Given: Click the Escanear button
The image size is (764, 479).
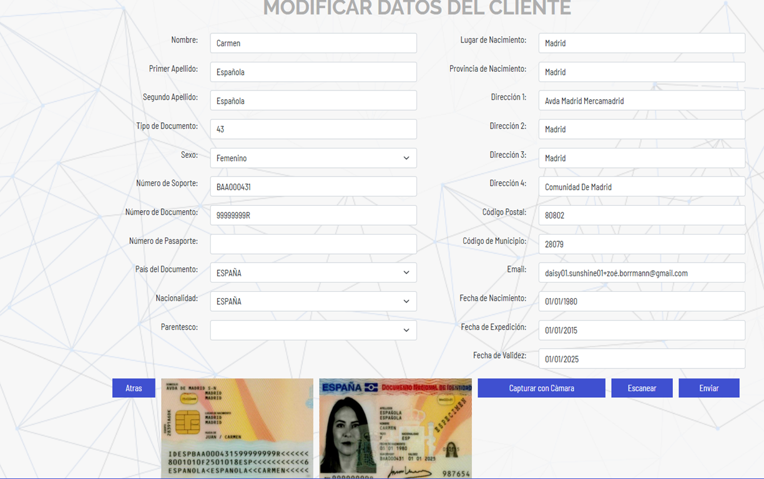Looking at the screenshot, I should tap(642, 388).
